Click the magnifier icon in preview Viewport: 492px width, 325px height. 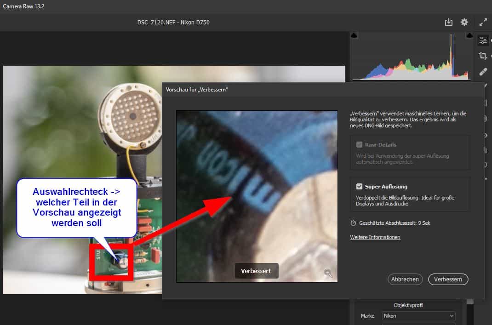pyautogui.click(x=328, y=273)
